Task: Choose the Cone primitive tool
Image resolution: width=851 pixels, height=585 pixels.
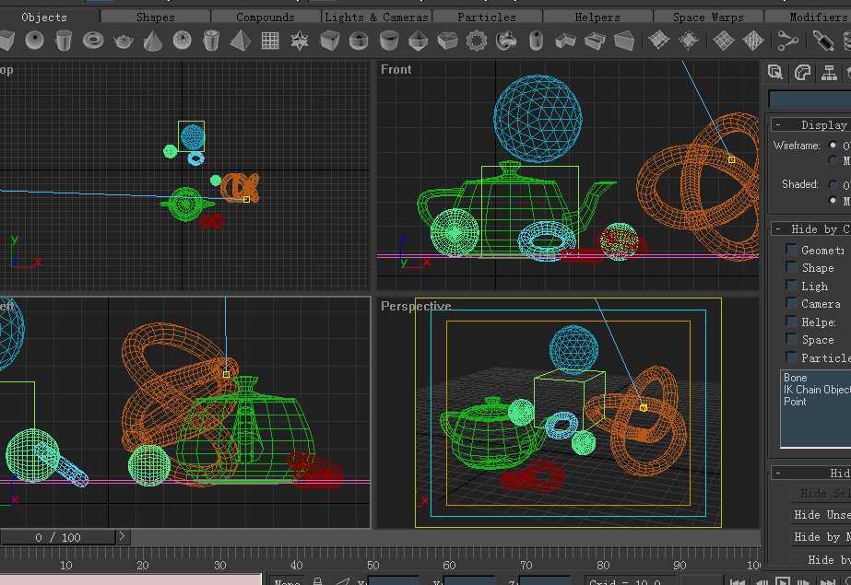Action: [152, 41]
